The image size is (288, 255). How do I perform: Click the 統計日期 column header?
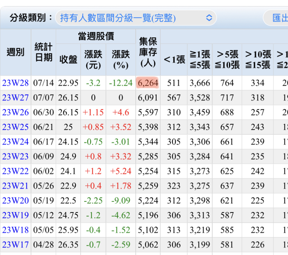click(x=43, y=52)
